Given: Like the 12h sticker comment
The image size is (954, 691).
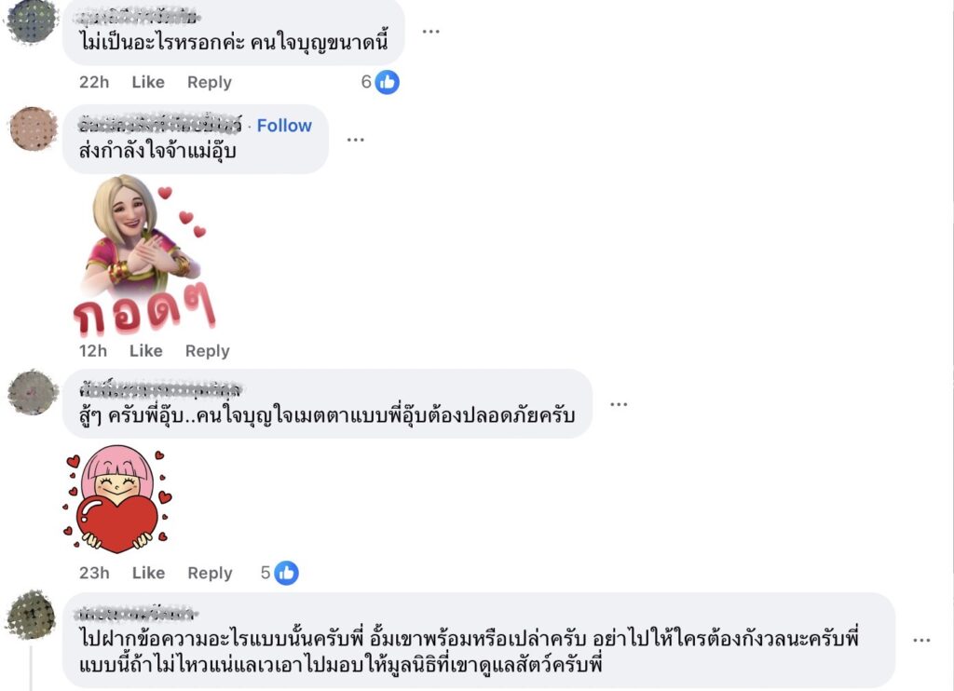Looking at the screenshot, I should click(x=146, y=351).
